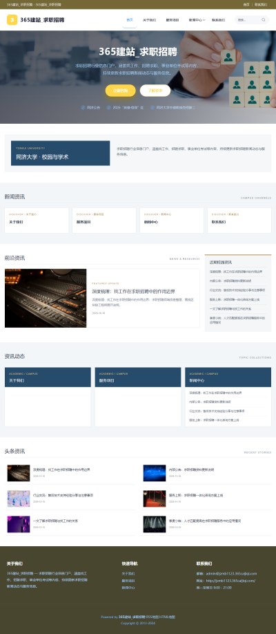Expand the 新闻中心 dropdown arrow in the main navigation

204,20
